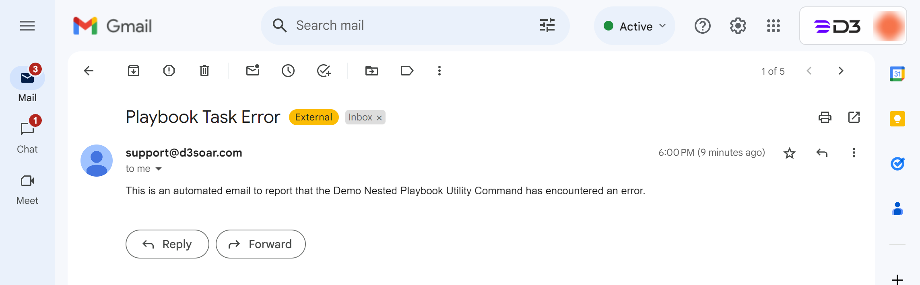Open the Move to folder icon
The image size is (920, 285).
click(371, 71)
